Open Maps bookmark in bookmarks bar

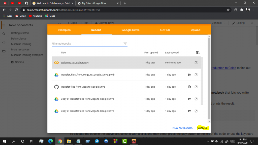point(50,16)
